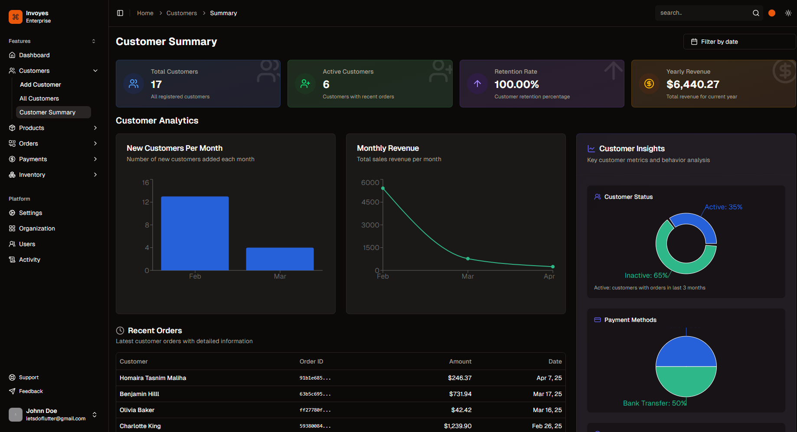
Task: Open the Activity log page
Action: point(29,260)
